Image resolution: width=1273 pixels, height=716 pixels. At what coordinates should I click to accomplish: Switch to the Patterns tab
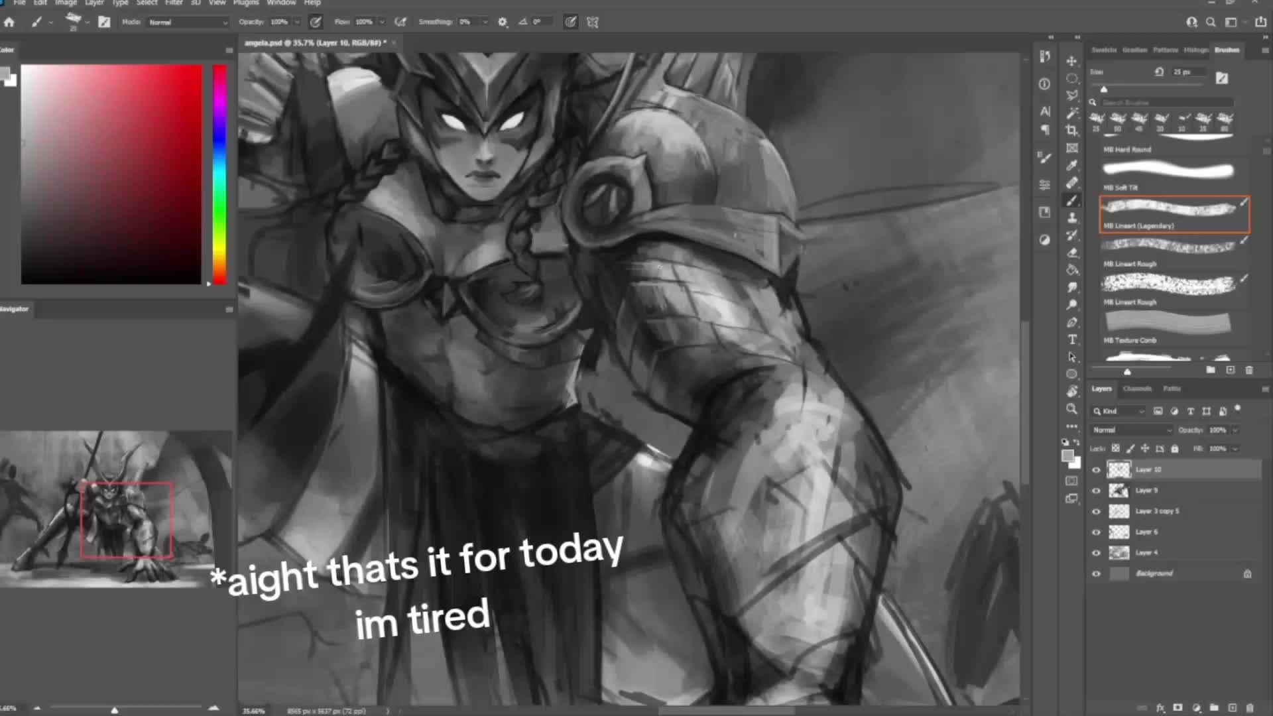[x=1166, y=50]
